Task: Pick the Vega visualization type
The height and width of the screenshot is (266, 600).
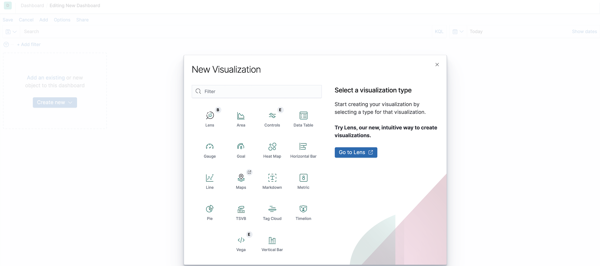Action: (x=241, y=243)
